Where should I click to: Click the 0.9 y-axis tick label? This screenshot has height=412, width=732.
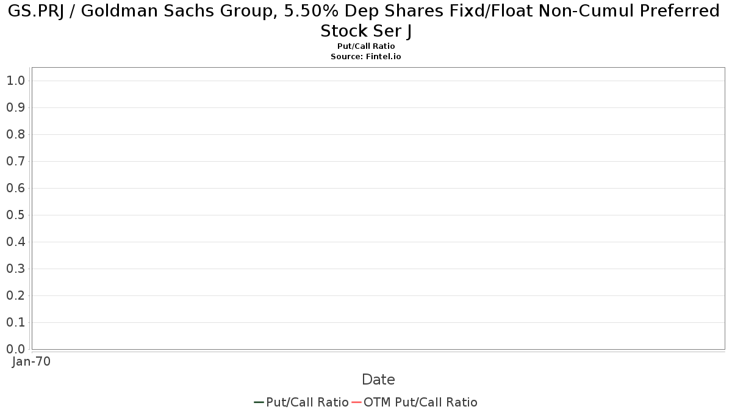pyautogui.click(x=15, y=107)
